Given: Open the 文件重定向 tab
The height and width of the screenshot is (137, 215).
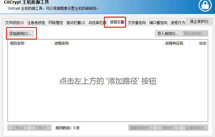Looking at the screenshot, I should click(137, 23).
